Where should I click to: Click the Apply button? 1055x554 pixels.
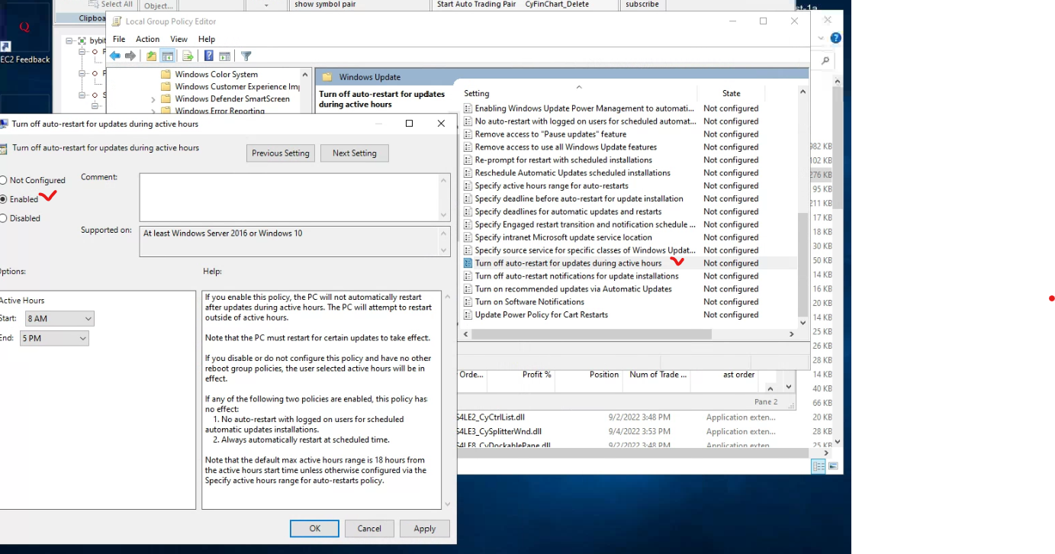click(x=425, y=528)
